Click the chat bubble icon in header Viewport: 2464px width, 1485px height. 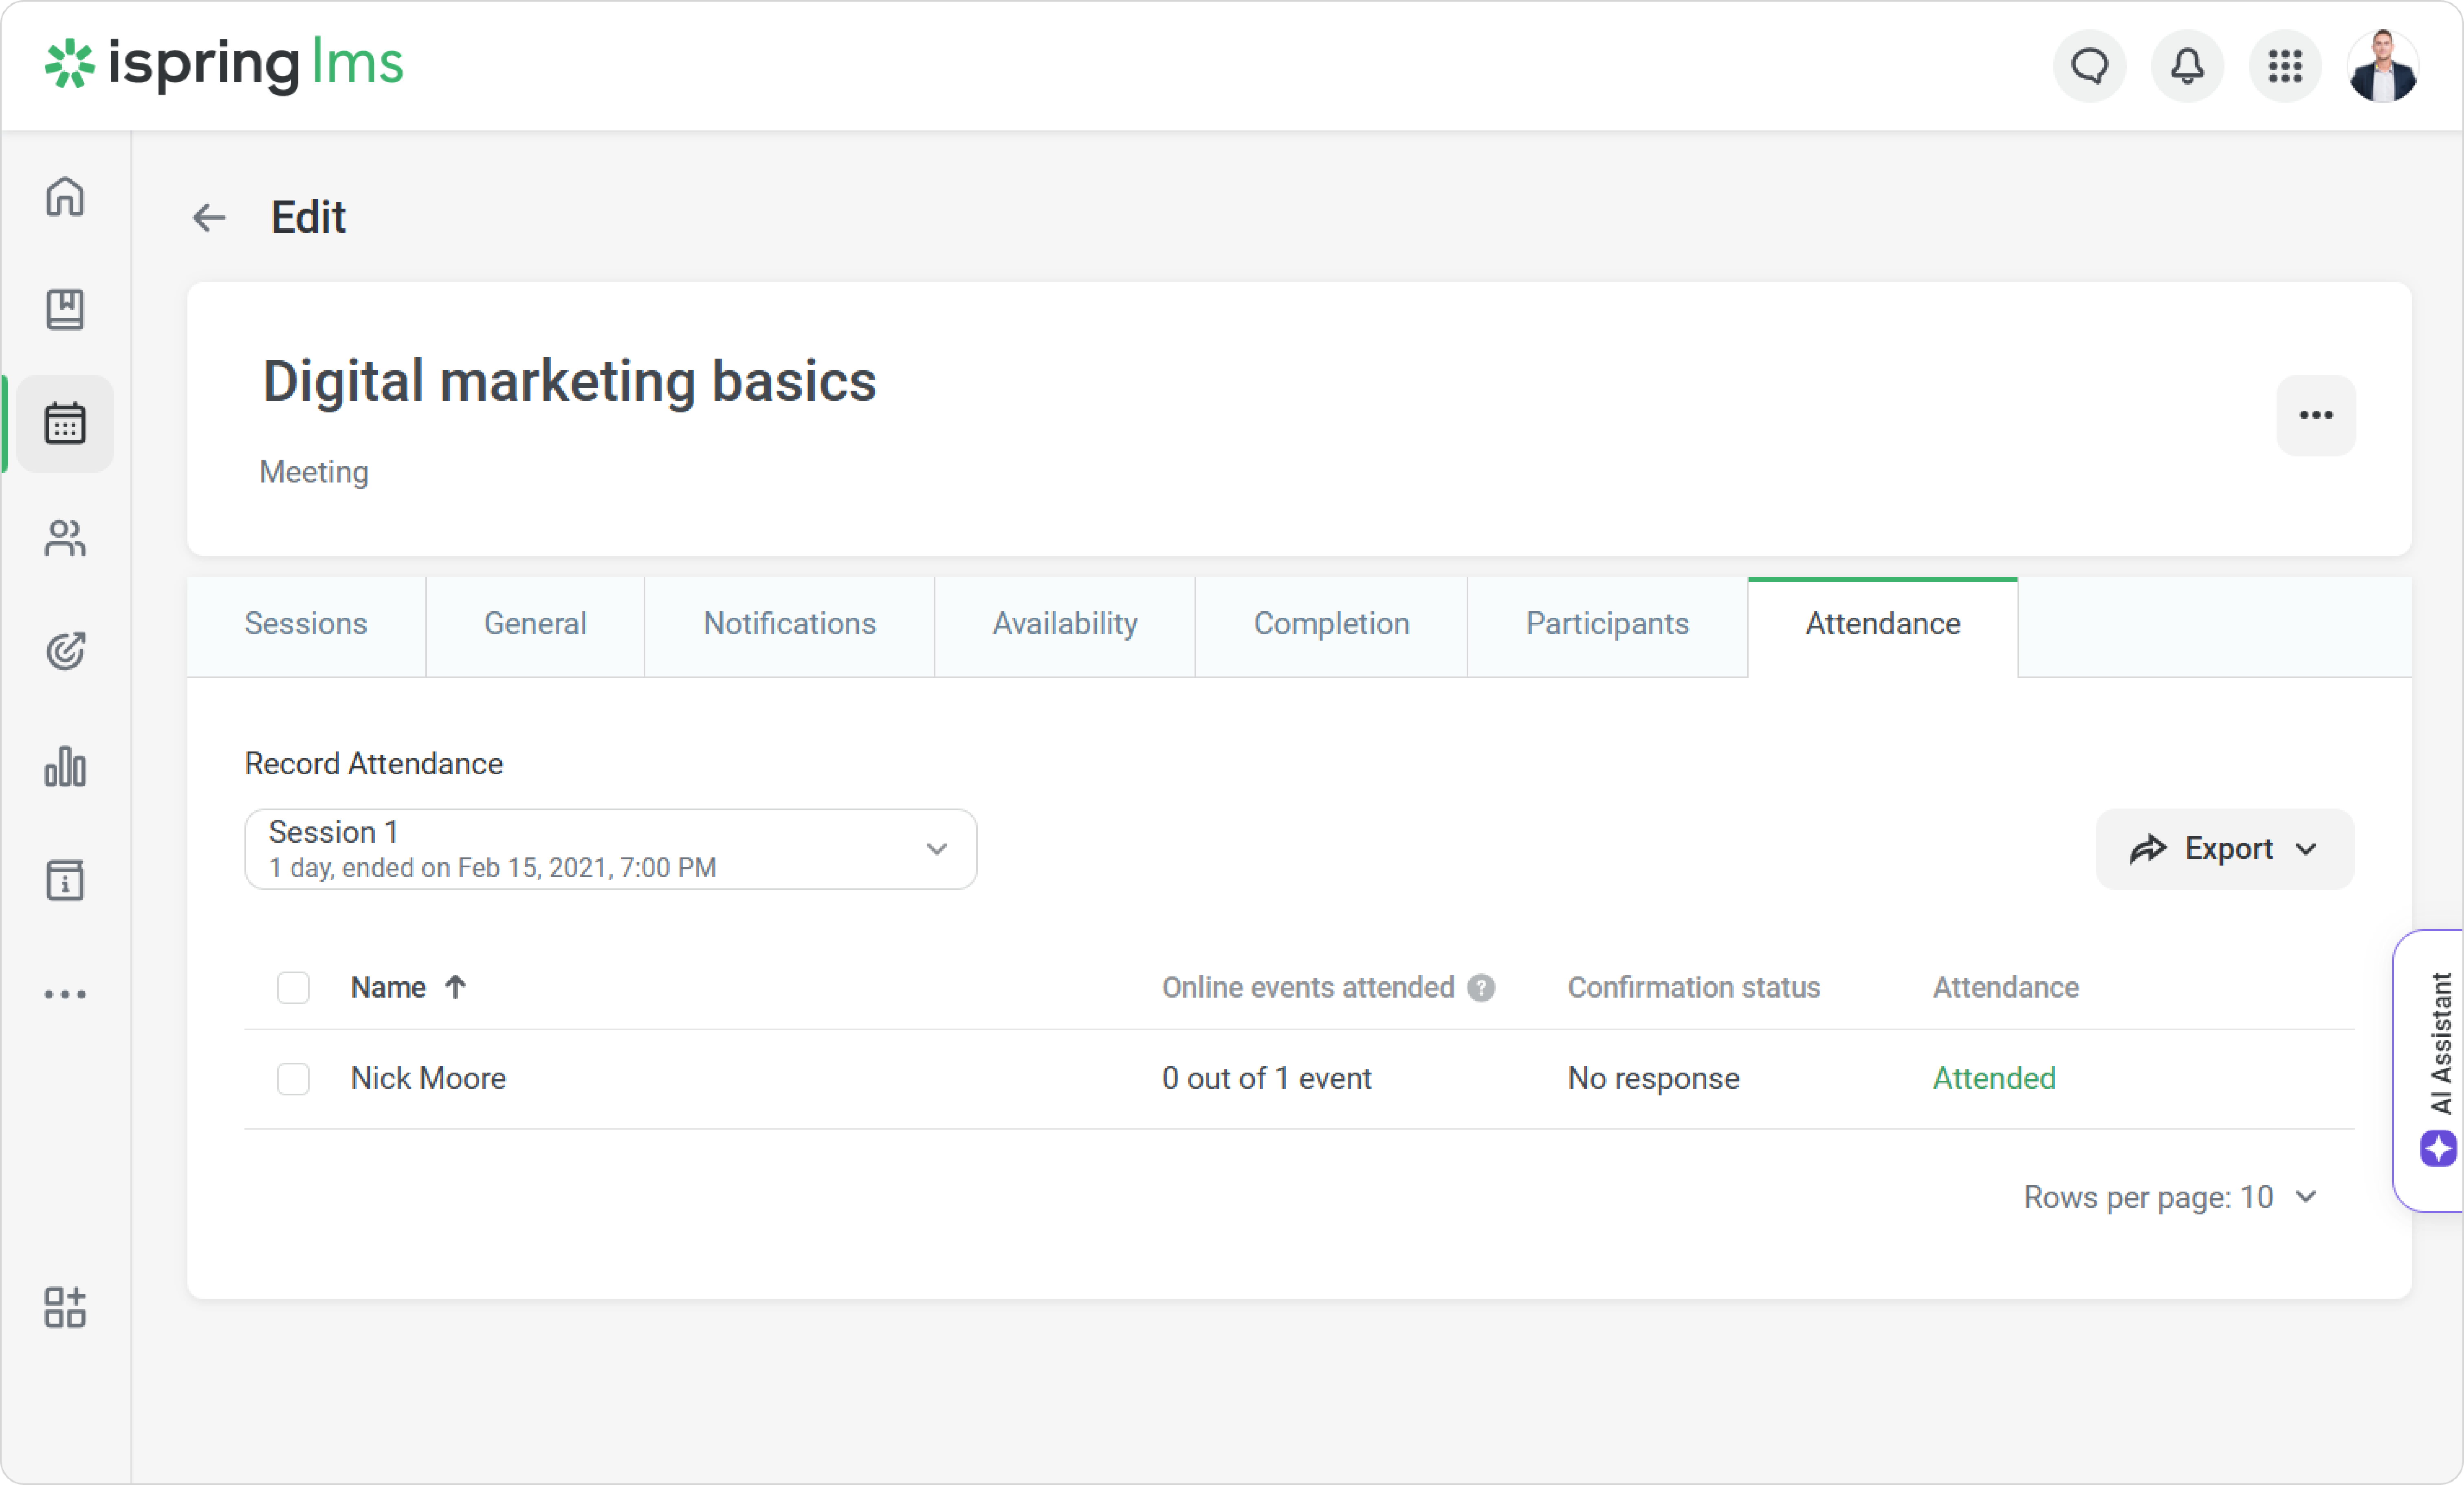[2089, 66]
